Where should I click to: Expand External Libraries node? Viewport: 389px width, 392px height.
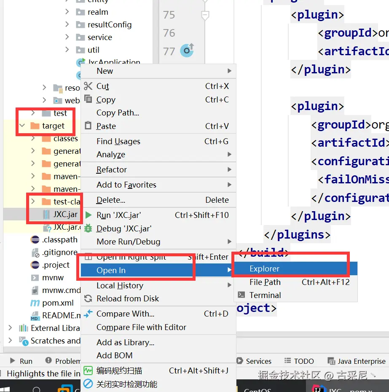pyautogui.click(x=10, y=328)
